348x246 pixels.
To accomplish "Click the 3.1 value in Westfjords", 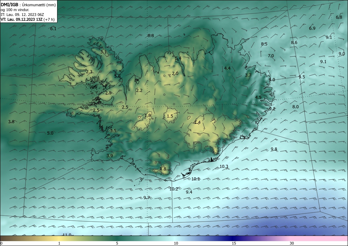I will (103, 52).
